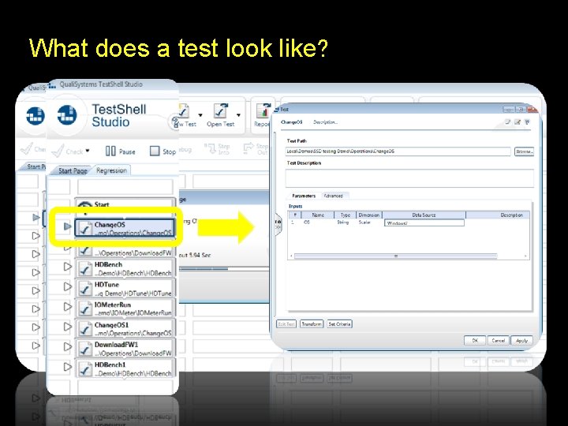Select the Start step in the flow
This screenshot has width=568, height=426.
(x=125, y=205)
